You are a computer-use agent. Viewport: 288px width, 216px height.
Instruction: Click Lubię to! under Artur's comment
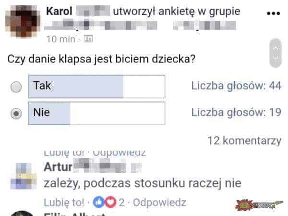click(64, 203)
